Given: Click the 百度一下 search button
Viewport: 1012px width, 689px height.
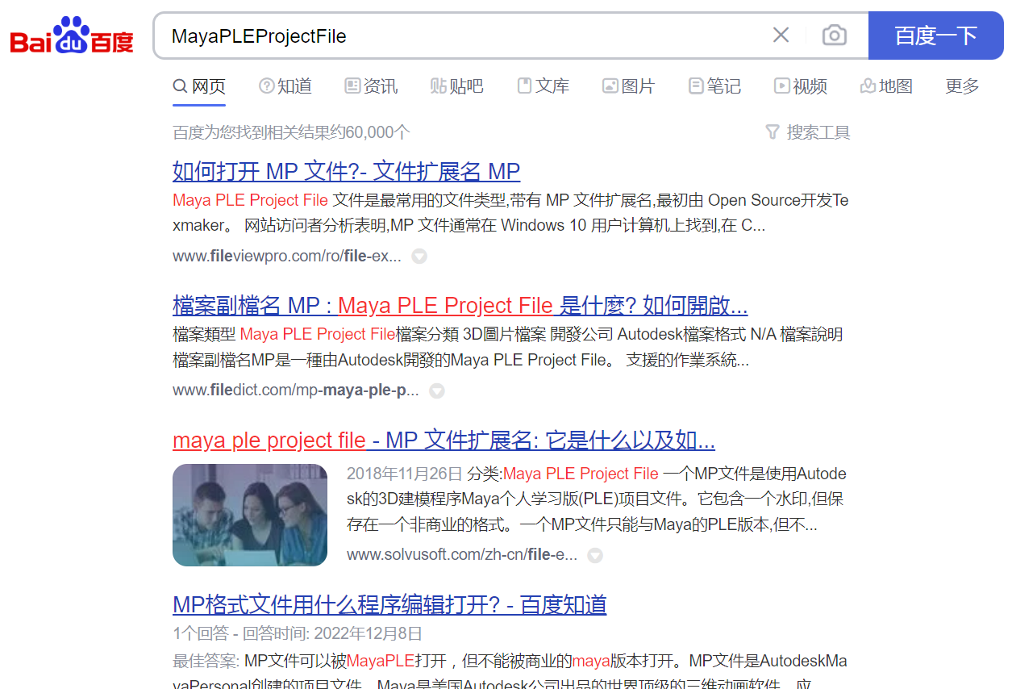Looking at the screenshot, I should point(936,35).
